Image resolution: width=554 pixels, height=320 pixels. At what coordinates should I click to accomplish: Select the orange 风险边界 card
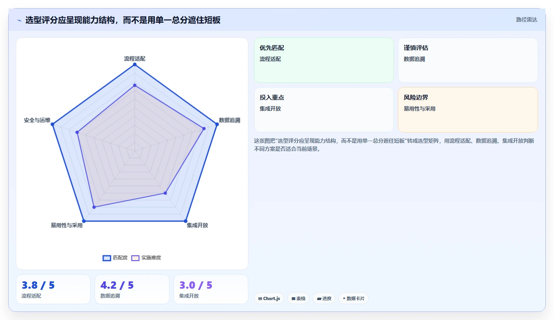click(x=468, y=110)
